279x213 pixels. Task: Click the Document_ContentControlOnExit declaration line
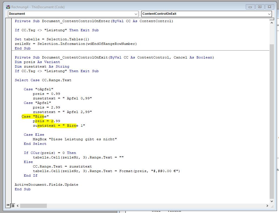click(x=114, y=57)
